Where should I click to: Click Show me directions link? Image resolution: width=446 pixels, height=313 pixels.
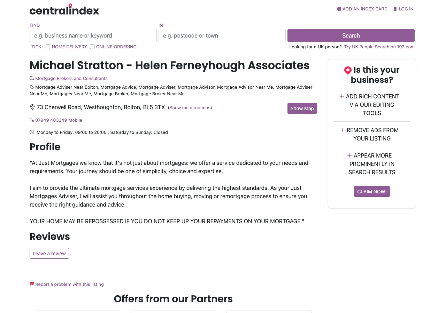pos(190,107)
